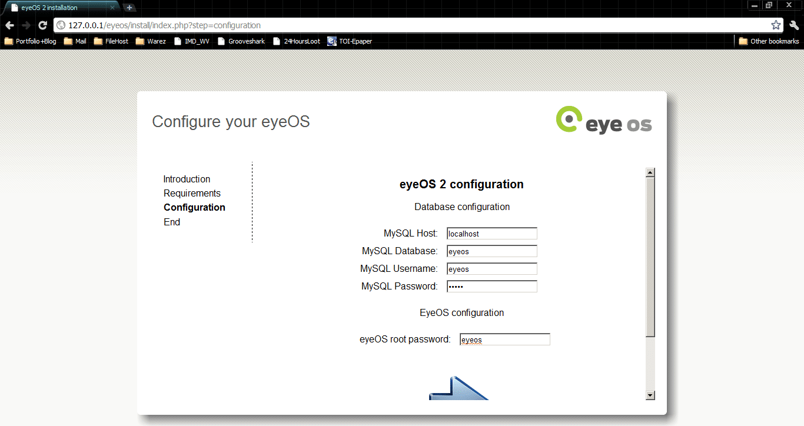Click the browser forward arrow
Image resolution: width=804 pixels, height=426 pixels.
pyautogui.click(x=26, y=25)
